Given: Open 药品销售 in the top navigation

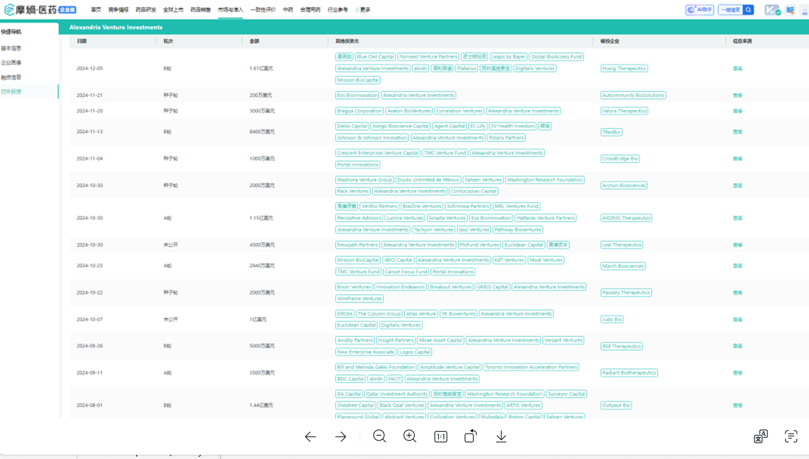Looking at the screenshot, I should (201, 10).
